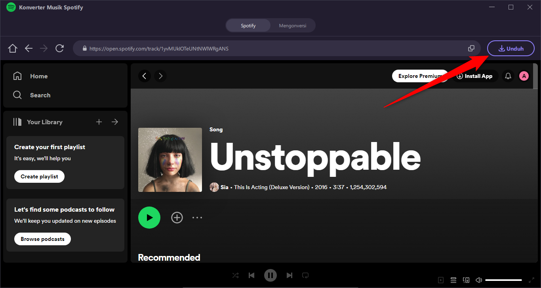Switch to the Mengonversi tab
Screen dimensions: 541x288
293,26
